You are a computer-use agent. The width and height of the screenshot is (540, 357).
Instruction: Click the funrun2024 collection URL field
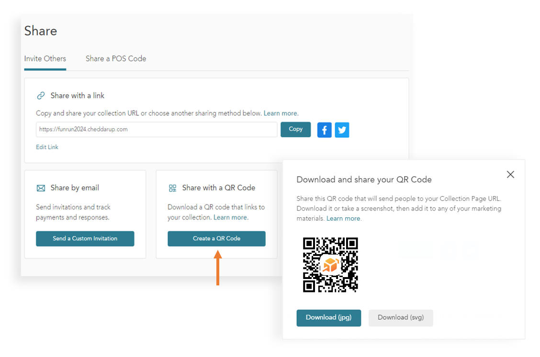click(157, 129)
